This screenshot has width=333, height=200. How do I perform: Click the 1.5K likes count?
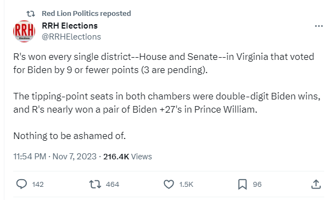[x=186, y=184]
